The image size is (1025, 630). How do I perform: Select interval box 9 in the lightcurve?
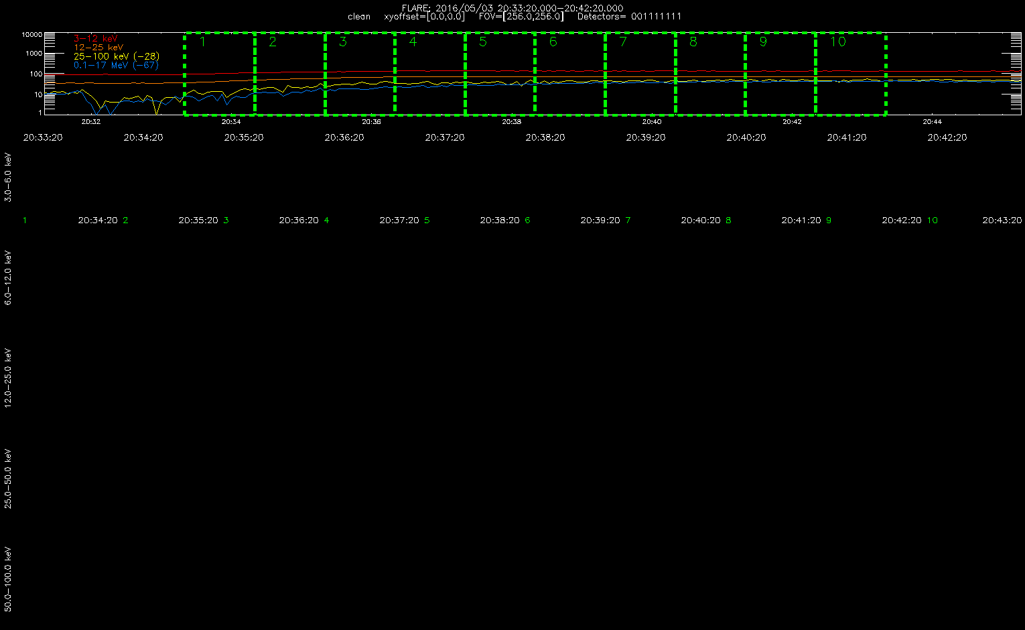(780, 74)
